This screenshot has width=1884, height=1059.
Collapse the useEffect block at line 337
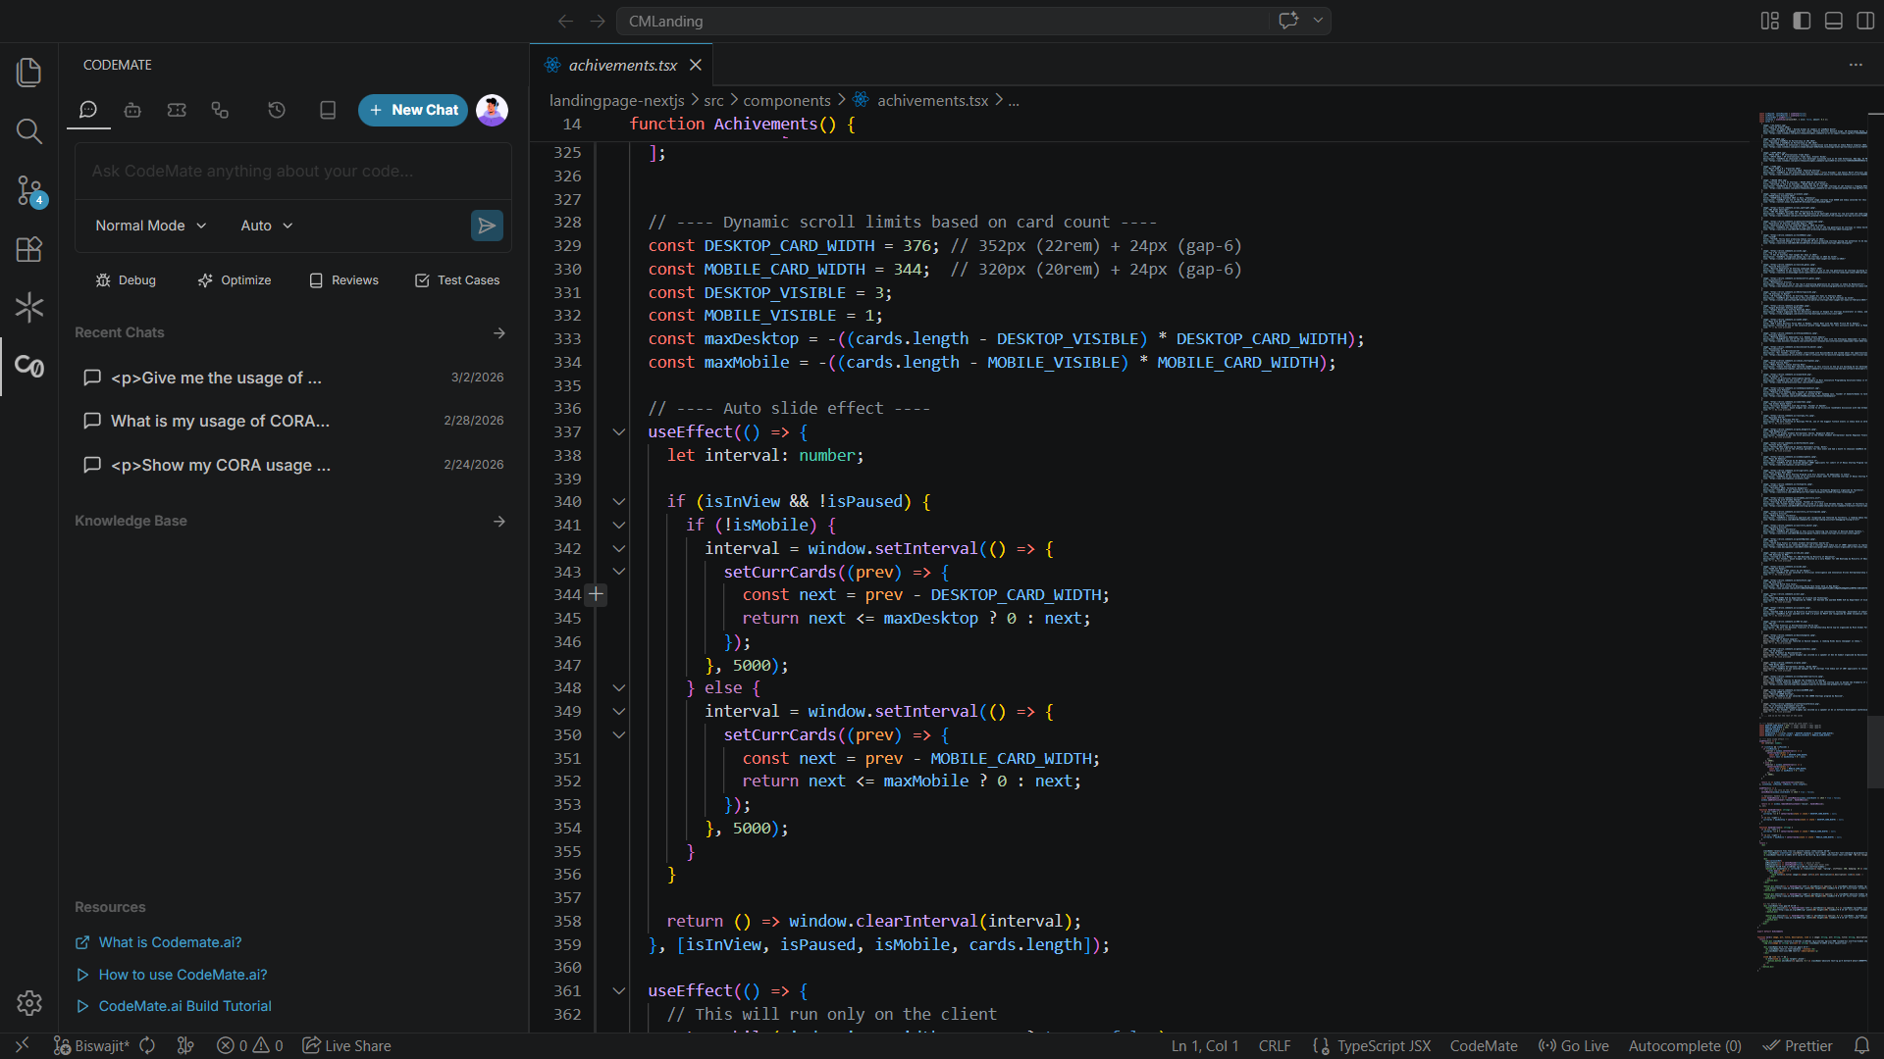(619, 432)
